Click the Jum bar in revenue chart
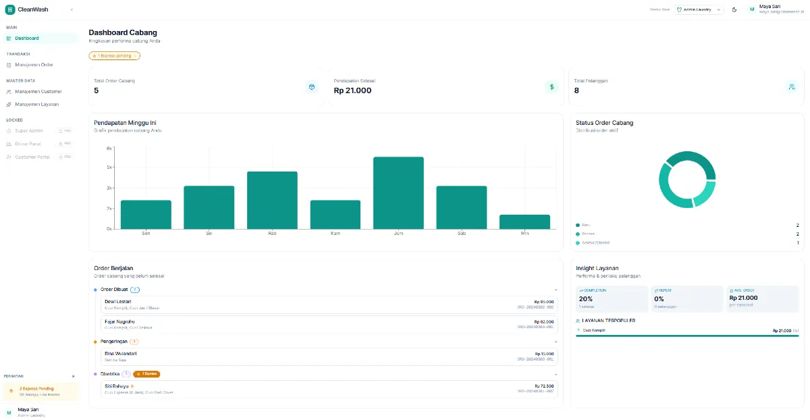This screenshot has height=420, width=810. [398, 193]
